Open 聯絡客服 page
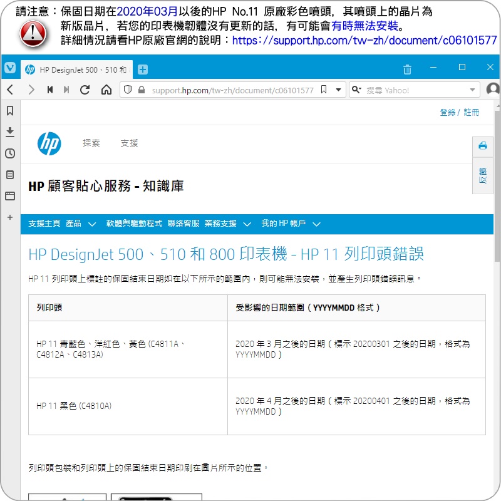 (x=183, y=224)
